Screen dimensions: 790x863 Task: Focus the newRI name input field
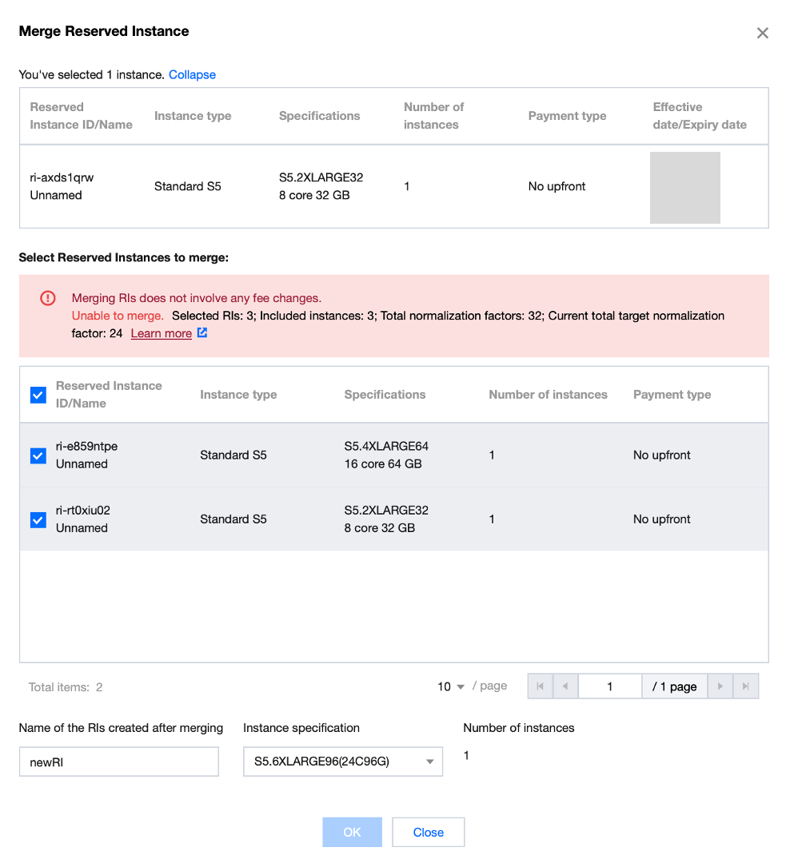pyautogui.click(x=119, y=762)
